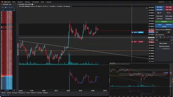The image size is (173, 97).
Task: Click the chart tab color square
Action: click(32, 4)
